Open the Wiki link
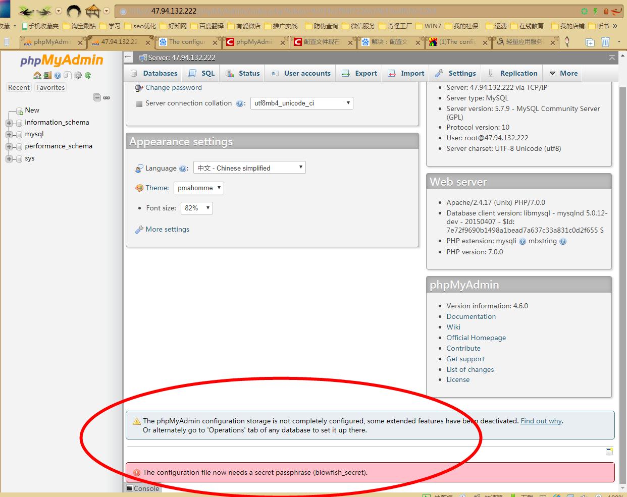The image size is (627, 497). tap(453, 327)
